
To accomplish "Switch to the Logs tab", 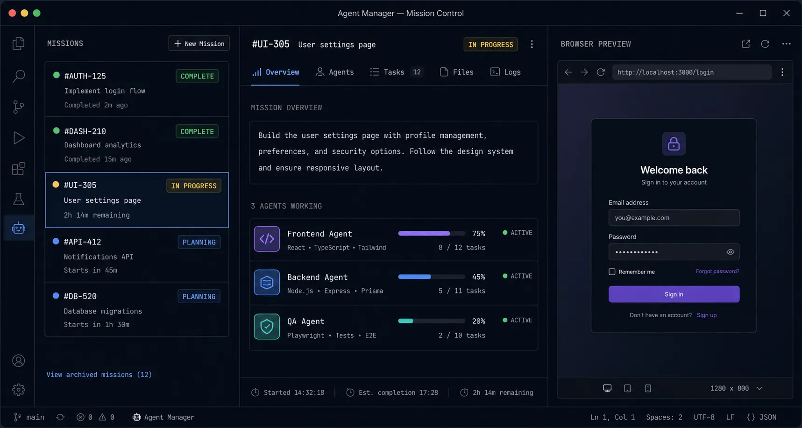I will (505, 72).
